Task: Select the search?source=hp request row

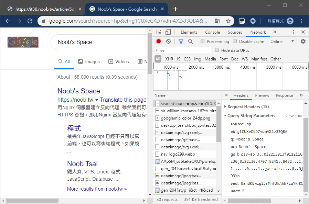Action: [x=185, y=104]
